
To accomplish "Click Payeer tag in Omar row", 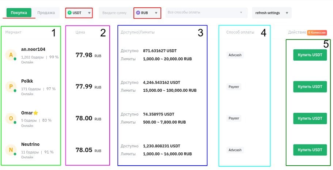I will [x=234, y=118].
